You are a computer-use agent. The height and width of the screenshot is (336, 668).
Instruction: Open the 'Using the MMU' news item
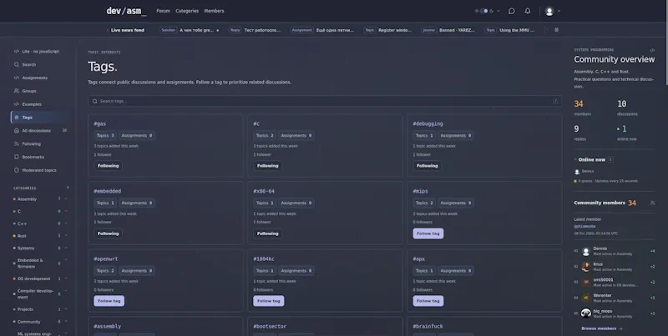(x=516, y=30)
